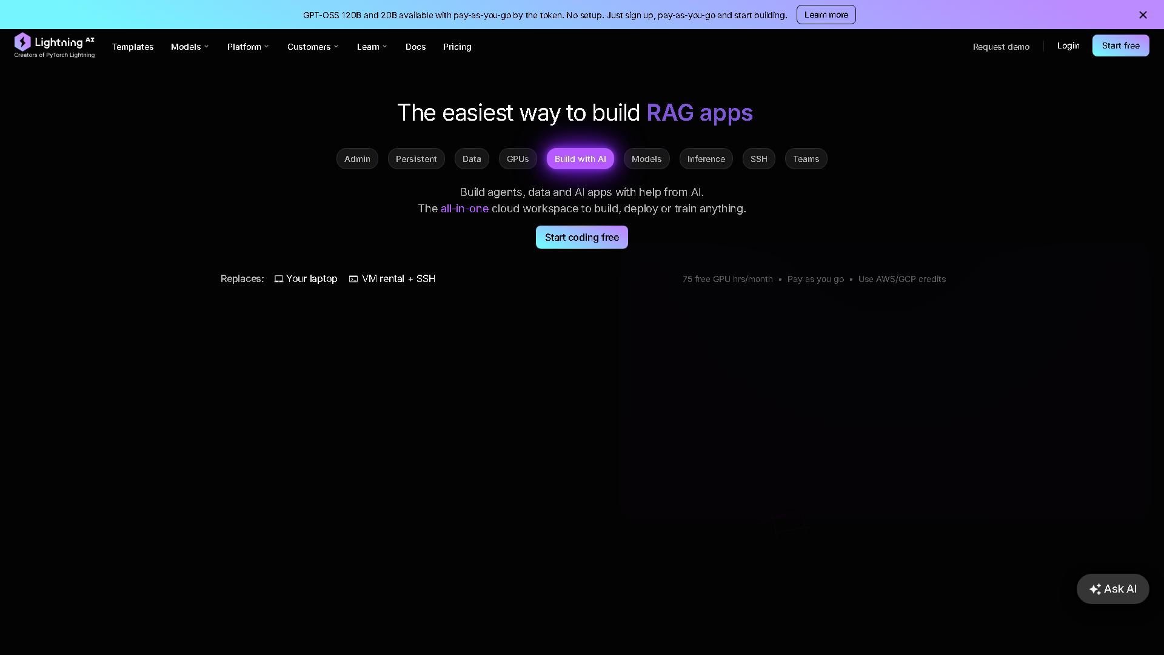The width and height of the screenshot is (1164, 655).
Task: Click the Request demo link
Action: pos(1001,47)
